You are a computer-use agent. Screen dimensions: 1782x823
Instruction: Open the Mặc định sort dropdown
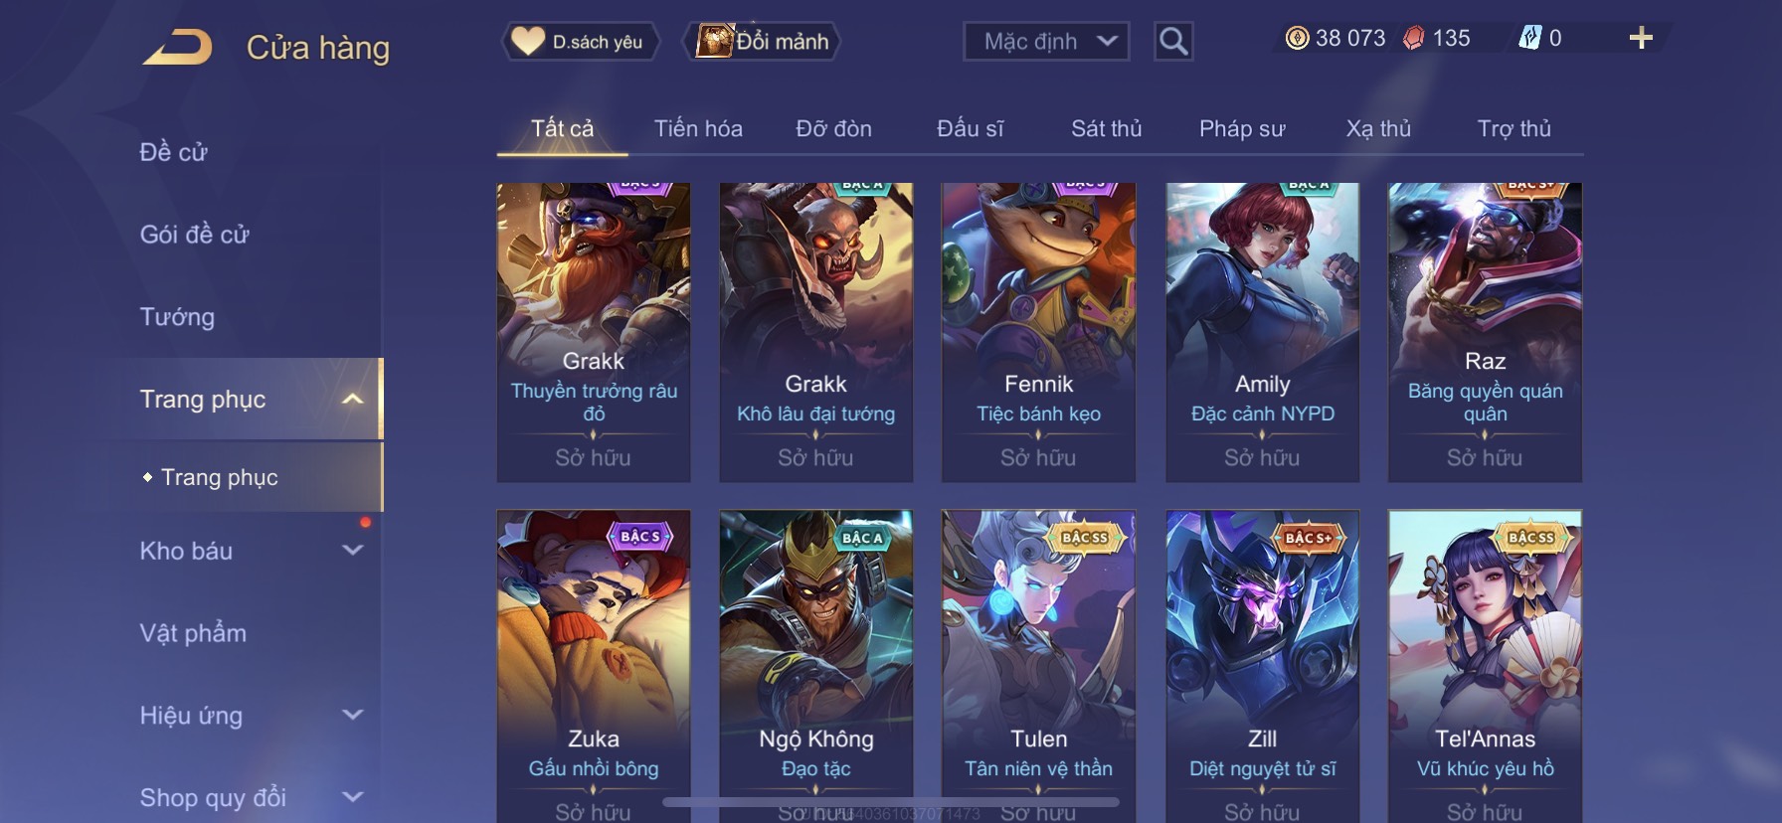(1046, 41)
